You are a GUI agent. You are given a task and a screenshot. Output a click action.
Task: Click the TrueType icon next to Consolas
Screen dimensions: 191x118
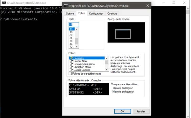(x=71, y=58)
